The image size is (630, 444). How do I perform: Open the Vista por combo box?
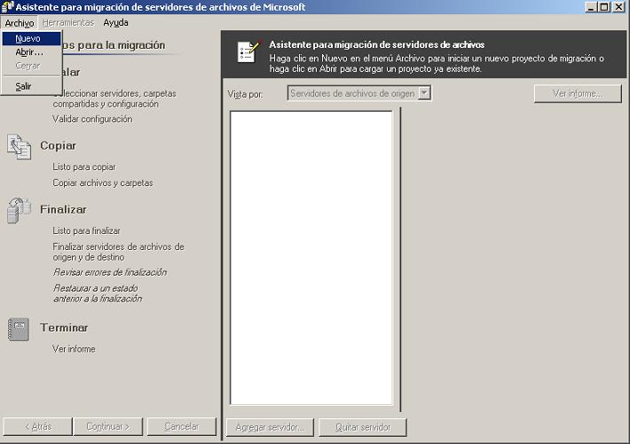click(359, 93)
